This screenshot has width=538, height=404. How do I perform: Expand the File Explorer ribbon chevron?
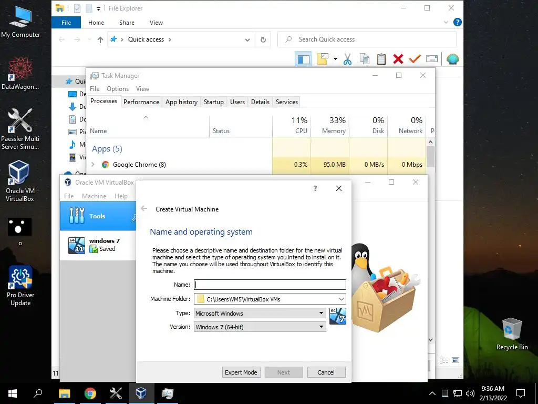[x=446, y=22]
